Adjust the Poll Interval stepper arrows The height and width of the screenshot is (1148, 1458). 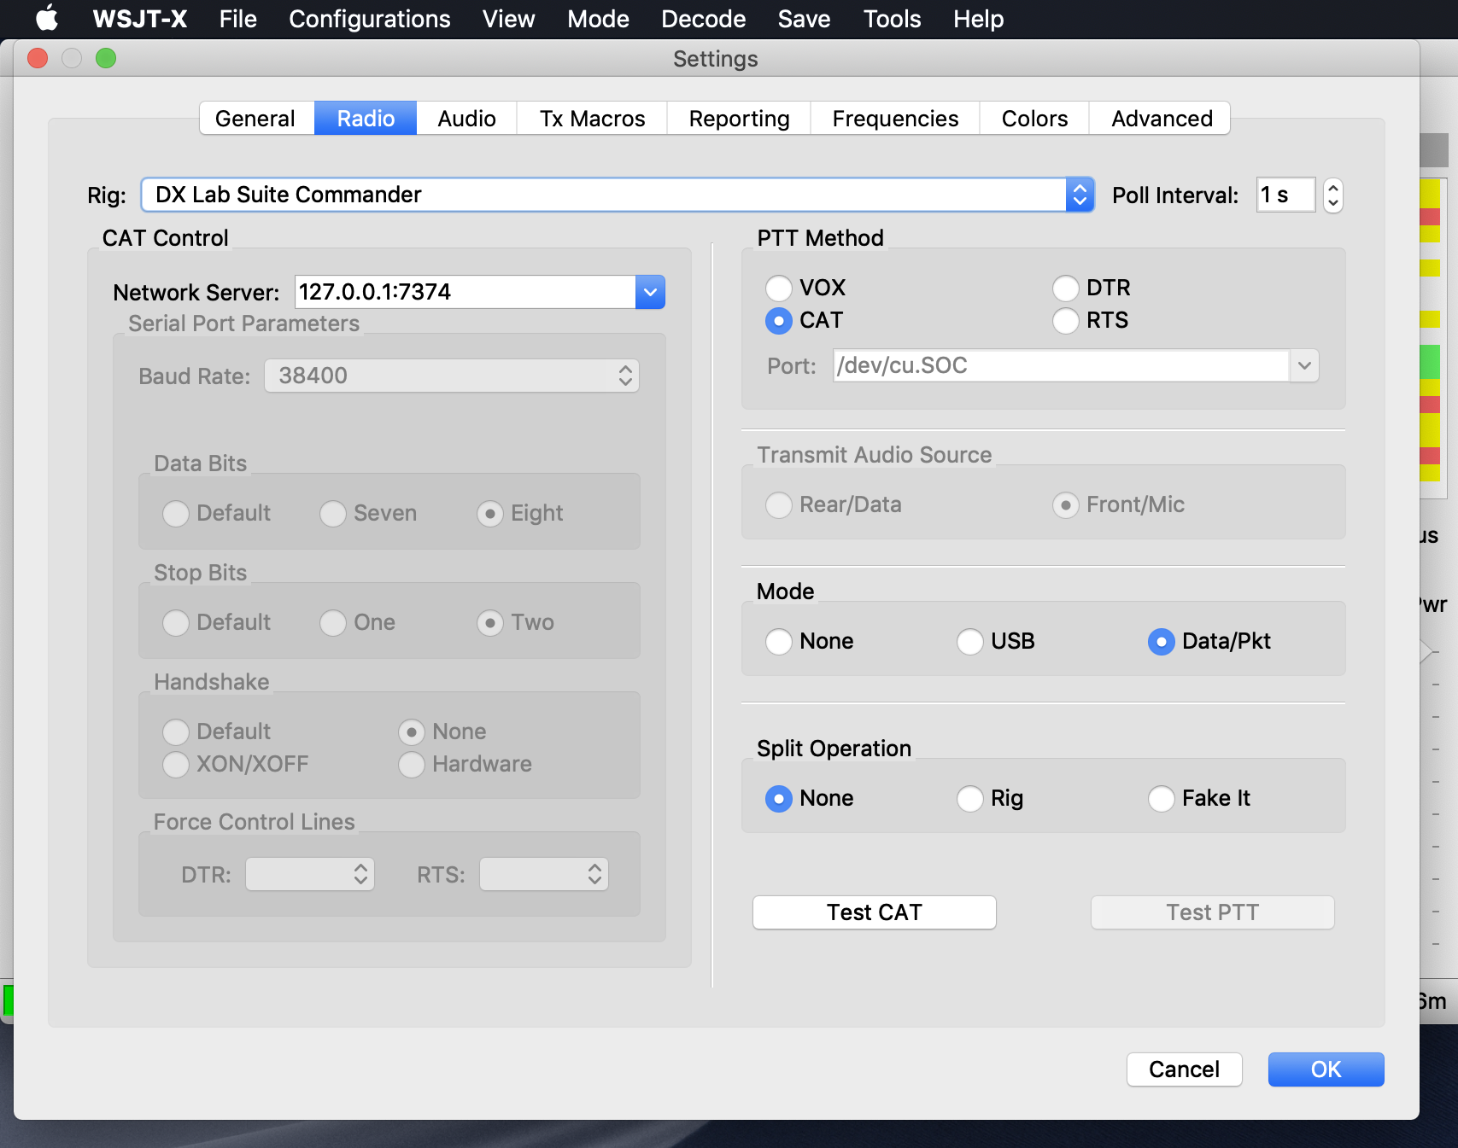point(1332,195)
